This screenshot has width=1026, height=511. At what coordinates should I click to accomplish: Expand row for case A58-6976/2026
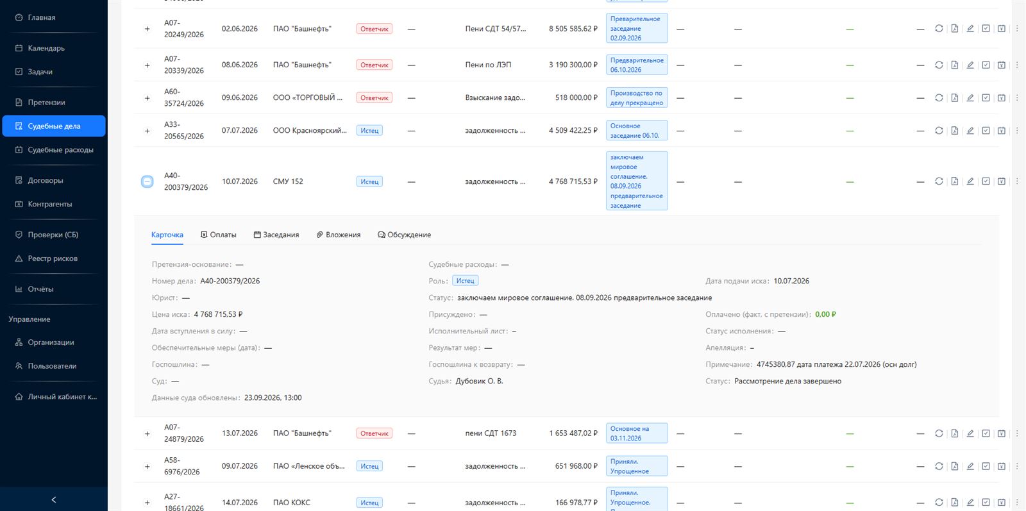click(x=147, y=467)
